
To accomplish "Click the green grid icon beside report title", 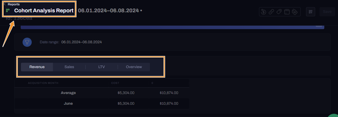I will pyautogui.click(x=8, y=11).
